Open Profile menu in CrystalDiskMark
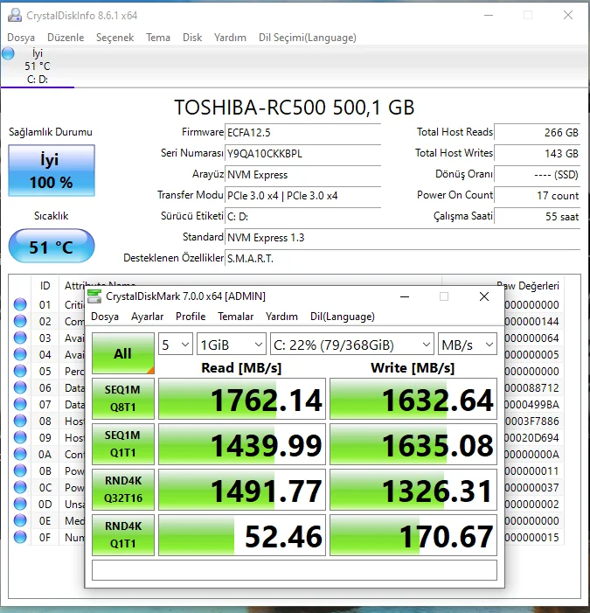The width and height of the screenshot is (590, 613). click(191, 317)
